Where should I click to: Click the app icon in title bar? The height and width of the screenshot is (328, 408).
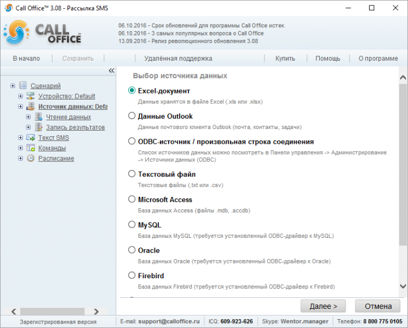(x=9, y=8)
